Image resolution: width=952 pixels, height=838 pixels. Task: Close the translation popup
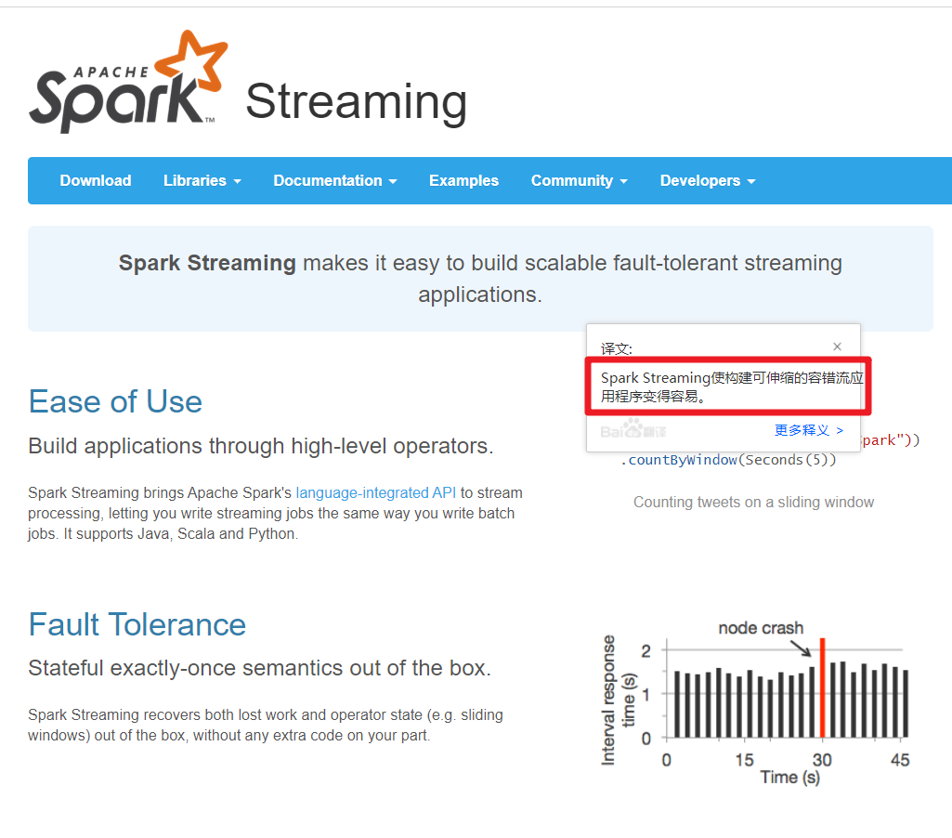pos(837,347)
